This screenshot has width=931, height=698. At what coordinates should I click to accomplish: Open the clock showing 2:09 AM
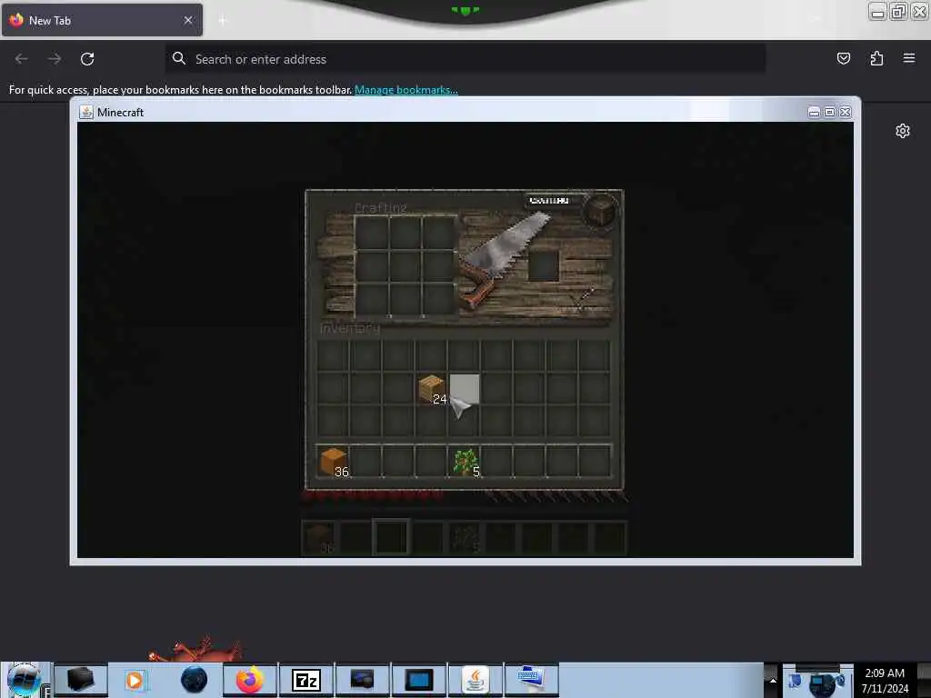coord(885,681)
